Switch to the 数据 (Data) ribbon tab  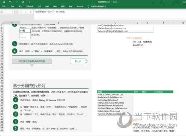pyautogui.click(x=47, y=6)
